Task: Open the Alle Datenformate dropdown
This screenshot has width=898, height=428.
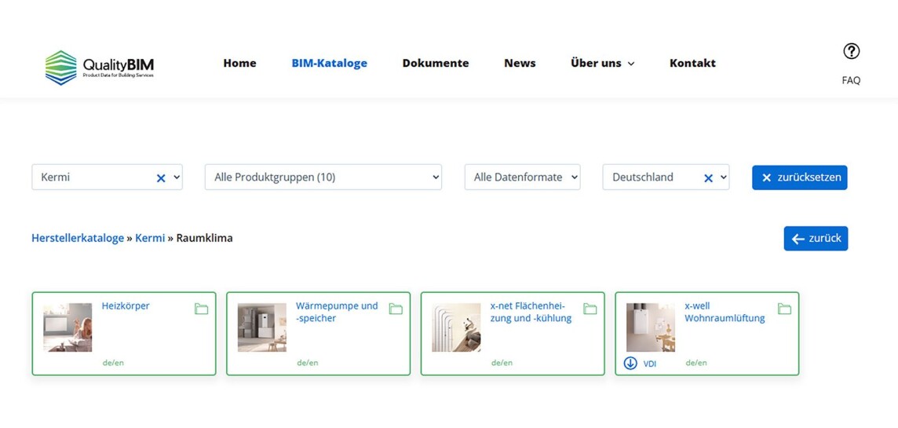Action: point(522,177)
